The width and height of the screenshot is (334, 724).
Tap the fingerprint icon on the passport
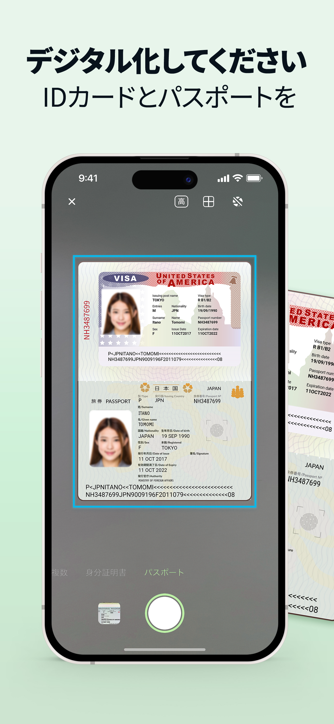[216, 430]
